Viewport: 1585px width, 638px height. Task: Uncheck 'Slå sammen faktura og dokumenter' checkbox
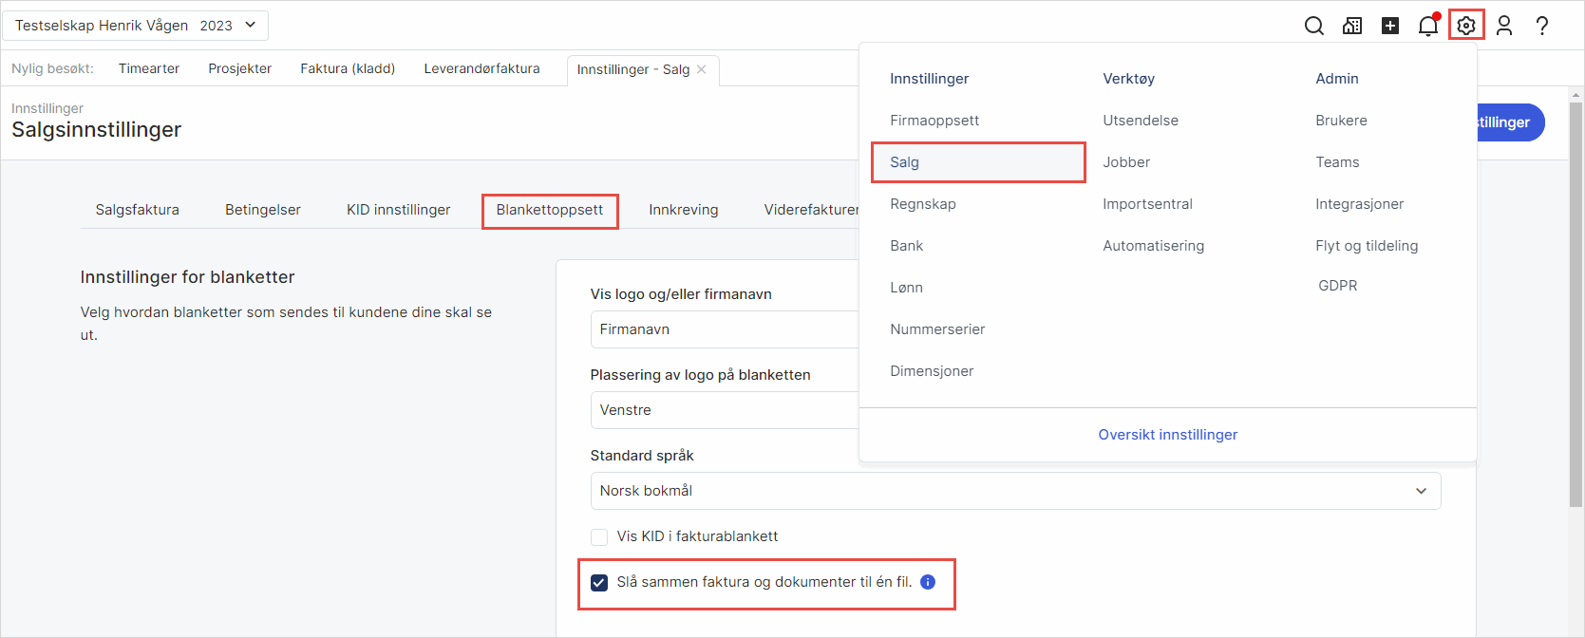click(x=599, y=583)
